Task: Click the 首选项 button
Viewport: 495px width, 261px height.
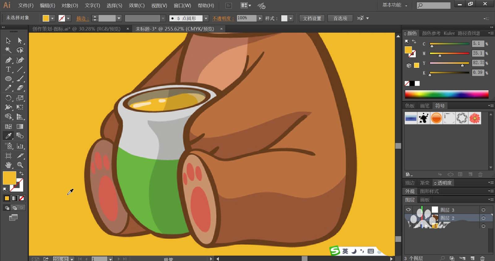Action: pyautogui.click(x=340, y=18)
